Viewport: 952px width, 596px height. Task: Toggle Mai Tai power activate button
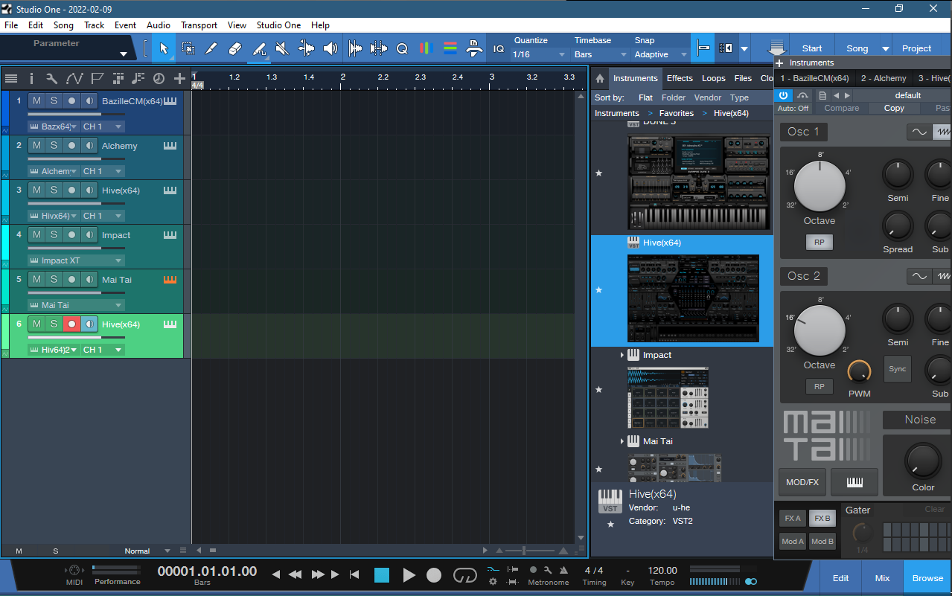coord(783,95)
